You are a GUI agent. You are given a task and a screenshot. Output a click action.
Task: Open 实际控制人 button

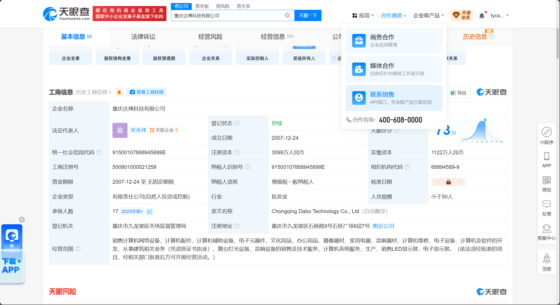coord(257,58)
